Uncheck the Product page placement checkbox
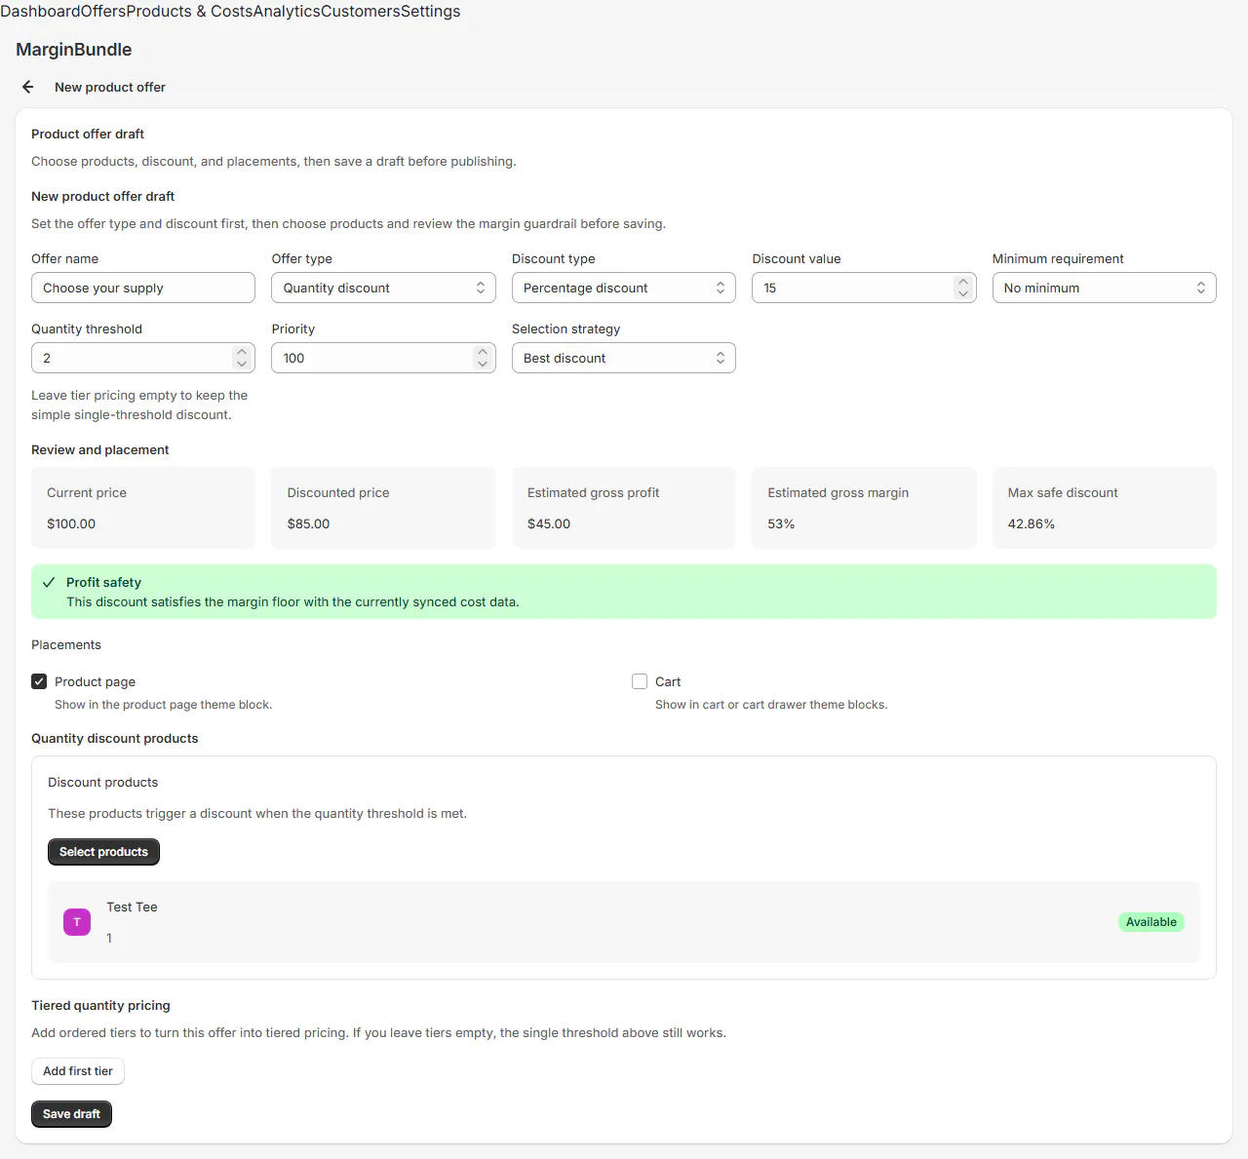The image size is (1248, 1159). pos(39,681)
